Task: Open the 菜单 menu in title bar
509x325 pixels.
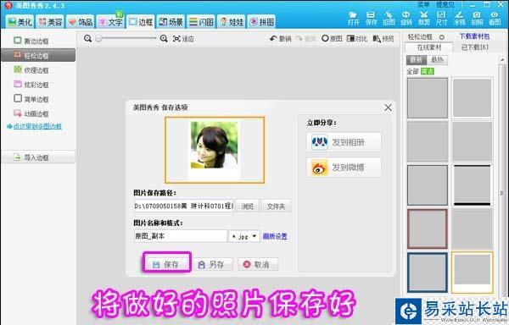Action: point(423,4)
